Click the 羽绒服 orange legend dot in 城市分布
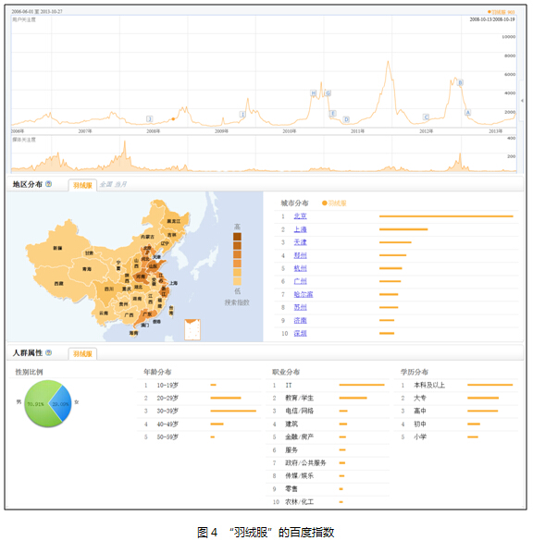533x541 pixels. coord(324,203)
